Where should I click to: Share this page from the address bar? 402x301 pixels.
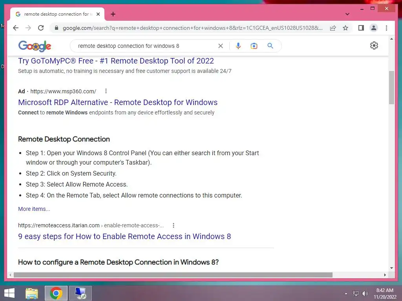(x=333, y=28)
